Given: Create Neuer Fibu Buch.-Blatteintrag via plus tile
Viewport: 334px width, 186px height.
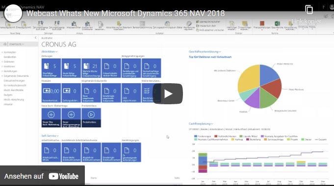Looking at the screenshot, I should (x=51, y=118).
